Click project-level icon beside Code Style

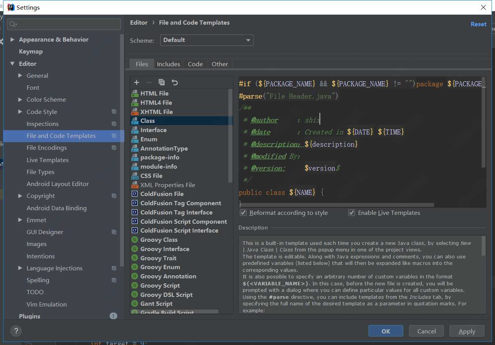tap(114, 112)
